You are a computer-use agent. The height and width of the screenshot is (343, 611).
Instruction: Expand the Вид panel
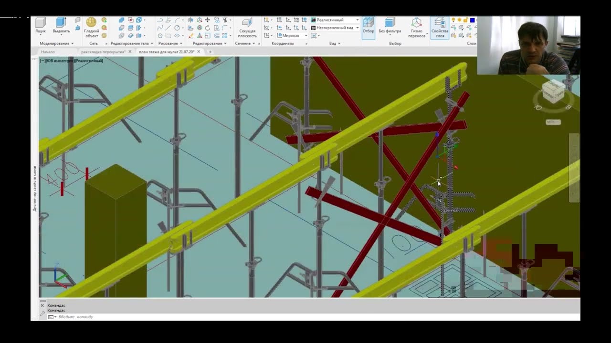coord(335,43)
